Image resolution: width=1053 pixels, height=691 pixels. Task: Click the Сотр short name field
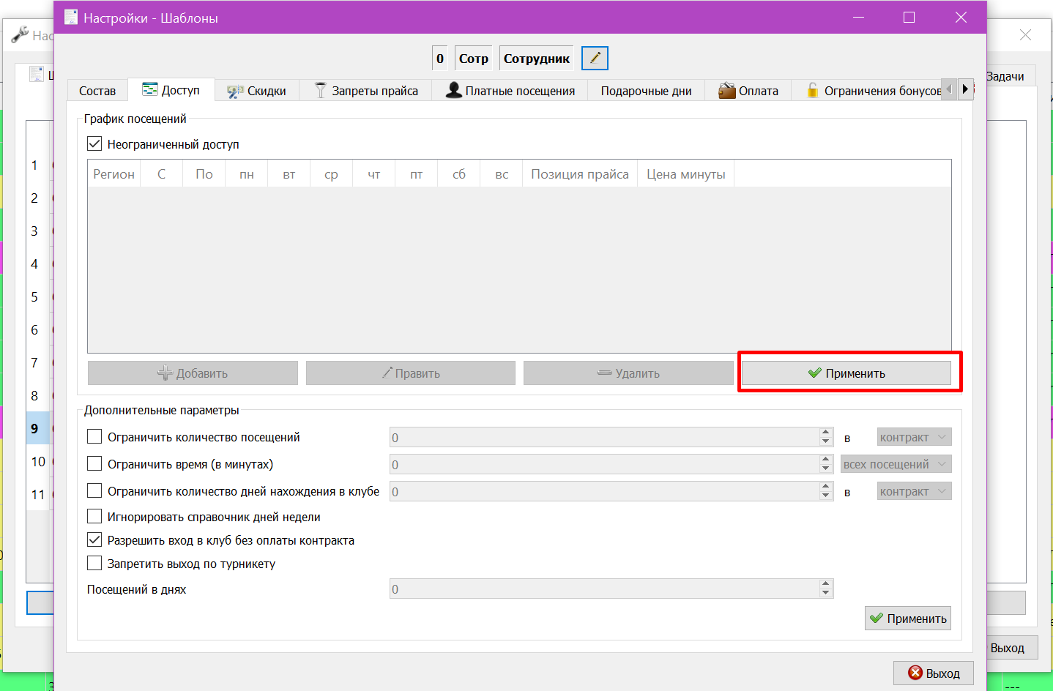474,59
